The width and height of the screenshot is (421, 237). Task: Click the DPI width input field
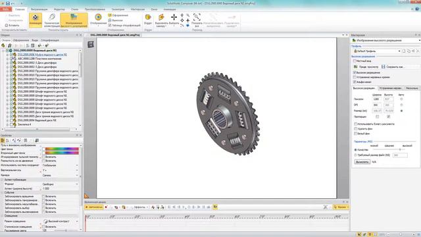coord(377,105)
